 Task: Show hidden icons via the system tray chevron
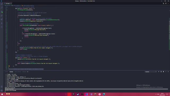(x=156, y=94)
